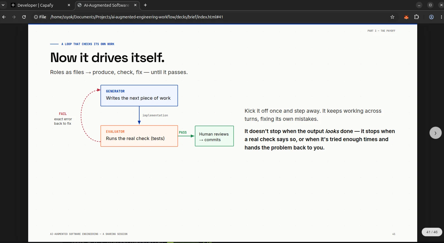The width and height of the screenshot is (444, 243).
Task: Click 'exact error back to fix' text
Action: (63, 121)
